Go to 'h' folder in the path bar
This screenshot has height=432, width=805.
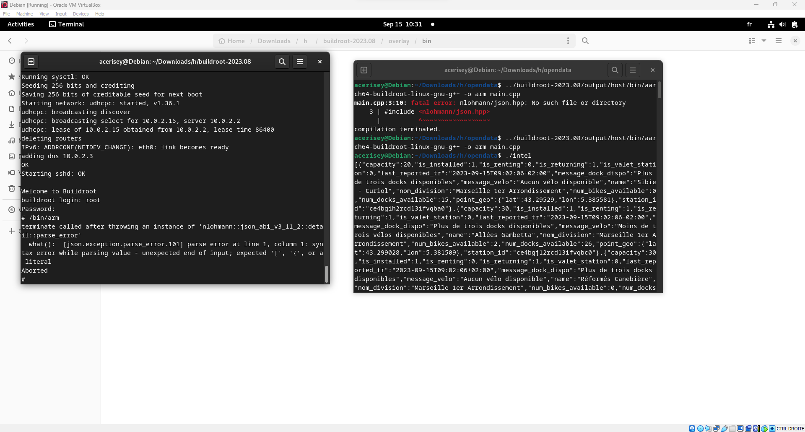(x=305, y=41)
